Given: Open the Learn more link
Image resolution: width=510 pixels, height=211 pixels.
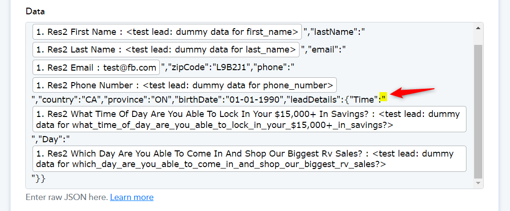Looking at the screenshot, I should click(x=132, y=197).
